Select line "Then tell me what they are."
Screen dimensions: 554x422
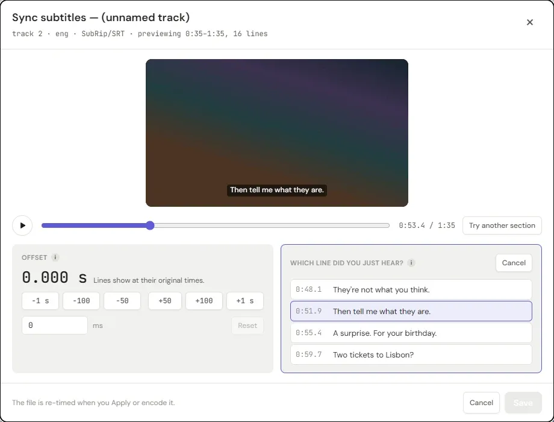pyautogui.click(x=411, y=311)
